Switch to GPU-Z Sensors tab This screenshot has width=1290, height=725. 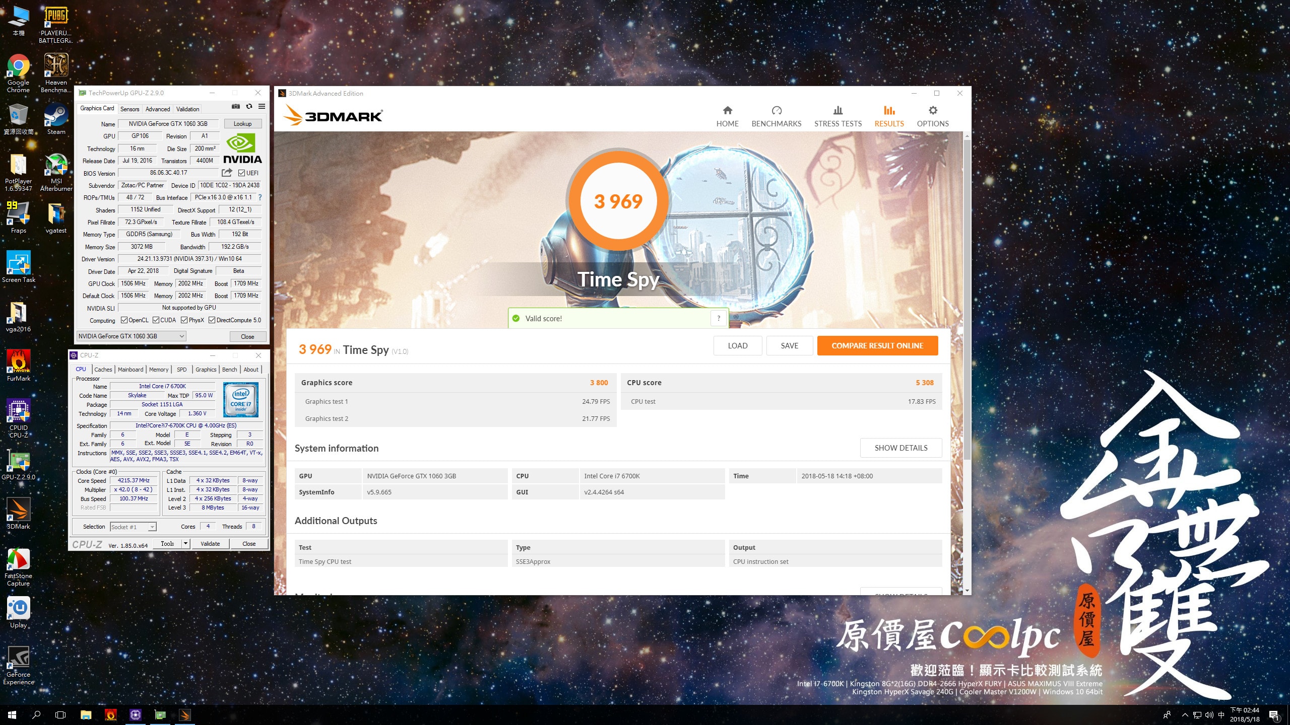tap(130, 109)
